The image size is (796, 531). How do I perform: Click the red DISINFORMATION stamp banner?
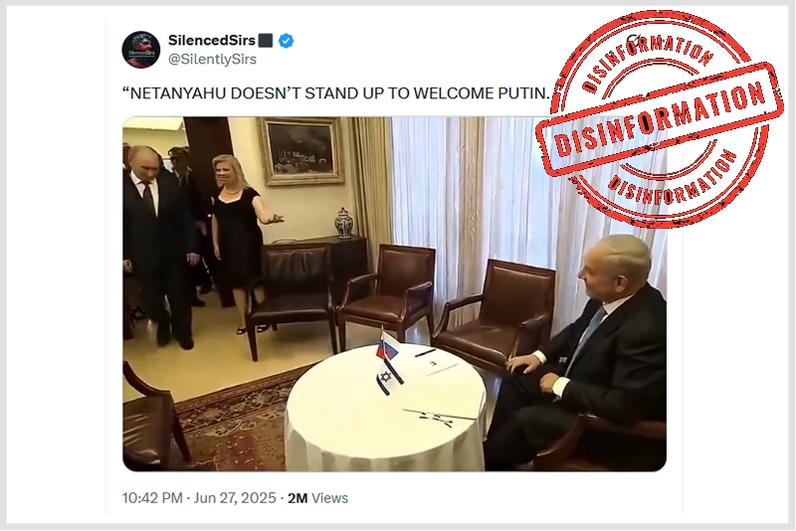click(x=660, y=119)
